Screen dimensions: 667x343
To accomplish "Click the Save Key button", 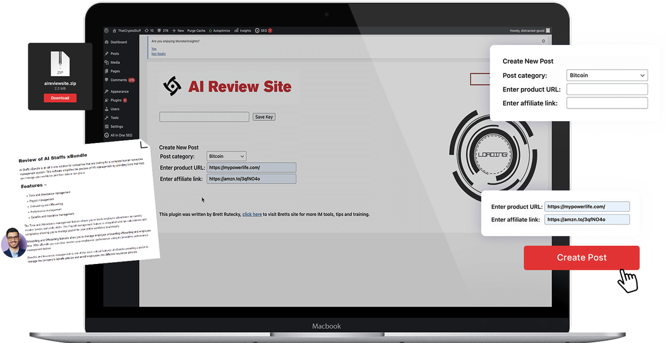I will click(x=263, y=117).
